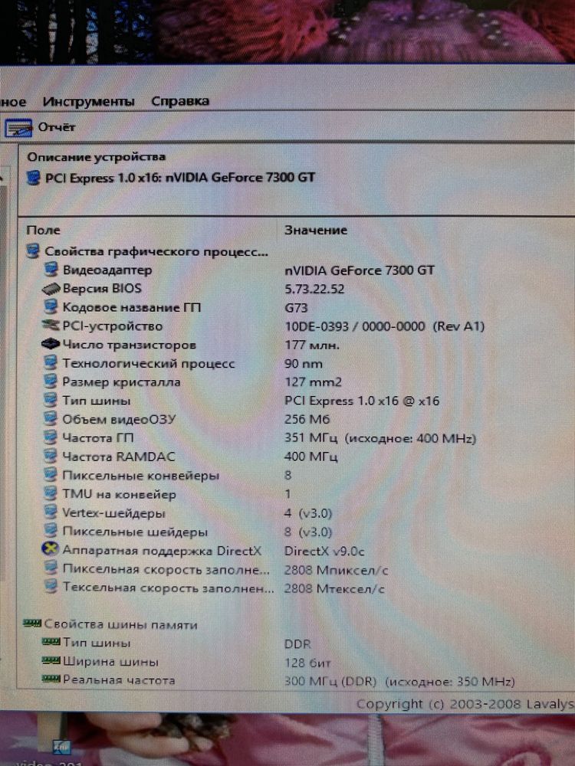Select the 256 Мб video memory value
The height and width of the screenshot is (766, 575).
307,419
